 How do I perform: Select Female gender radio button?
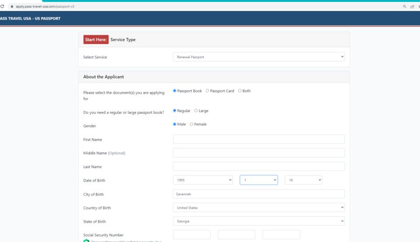pyautogui.click(x=192, y=124)
